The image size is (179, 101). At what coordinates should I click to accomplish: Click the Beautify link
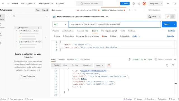click(170, 36)
